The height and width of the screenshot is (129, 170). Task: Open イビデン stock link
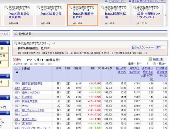tap(27, 88)
